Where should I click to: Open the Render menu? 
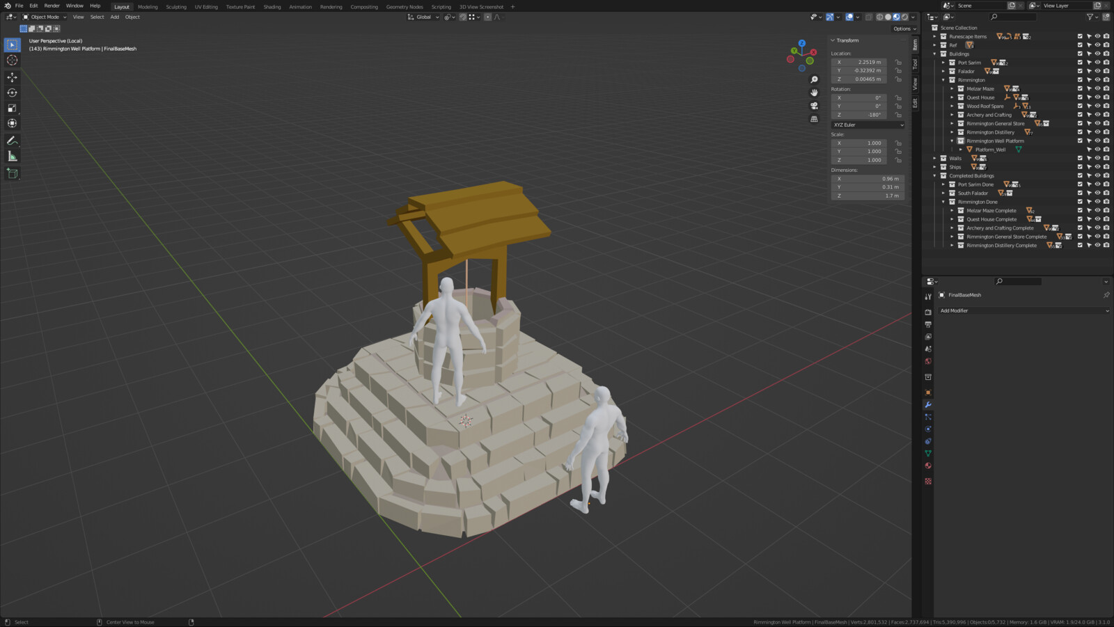[x=52, y=6]
